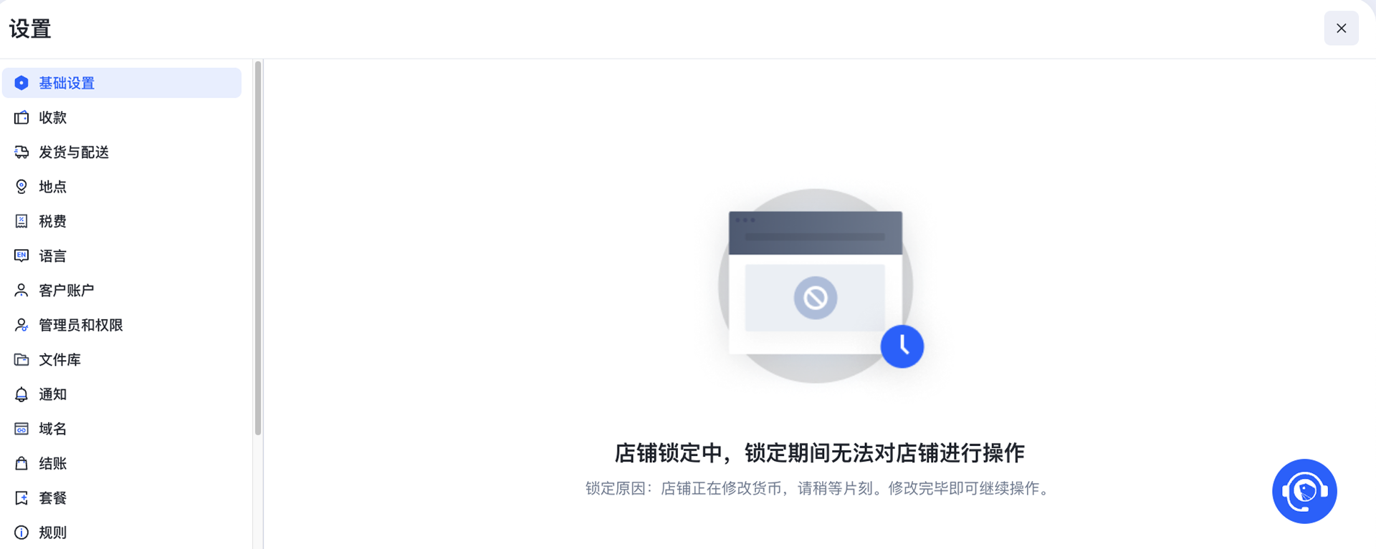The image size is (1376, 549).
Task: Click the 发货与配送 truck icon
Action: pos(21,152)
